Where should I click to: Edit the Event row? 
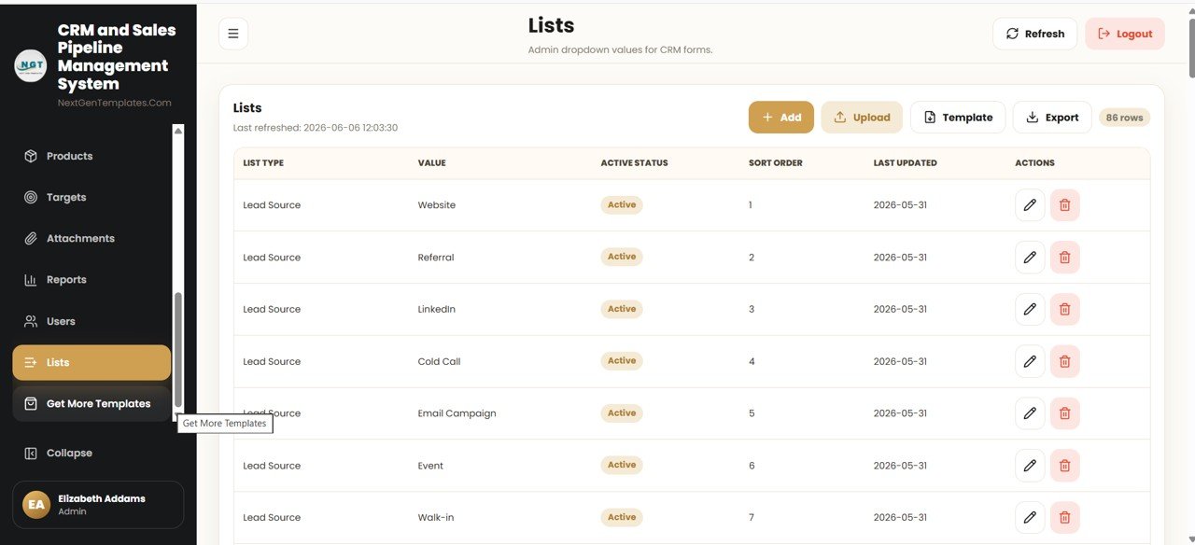coord(1030,466)
